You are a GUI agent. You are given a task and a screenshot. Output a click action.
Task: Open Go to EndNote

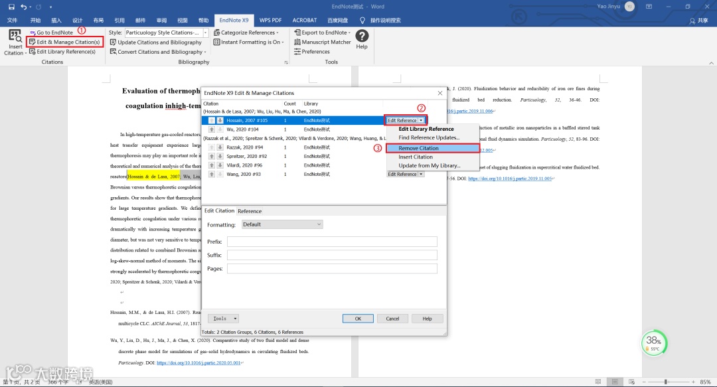point(51,33)
